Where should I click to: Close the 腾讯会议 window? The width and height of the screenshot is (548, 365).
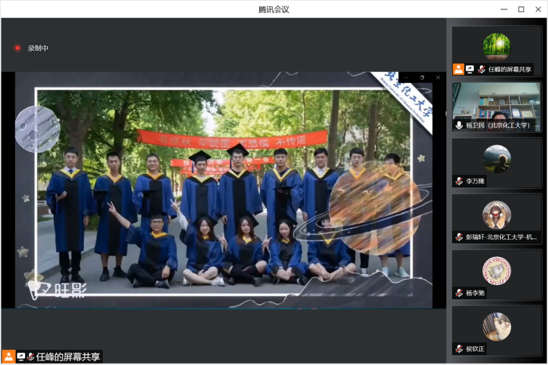pyautogui.click(x=538, y=9)
